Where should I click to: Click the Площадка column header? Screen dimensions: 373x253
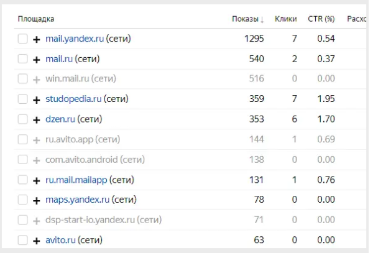[36, 19]
